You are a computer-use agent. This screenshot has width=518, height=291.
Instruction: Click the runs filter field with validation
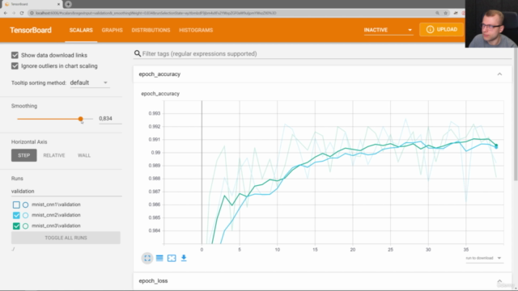click(66, 191)
